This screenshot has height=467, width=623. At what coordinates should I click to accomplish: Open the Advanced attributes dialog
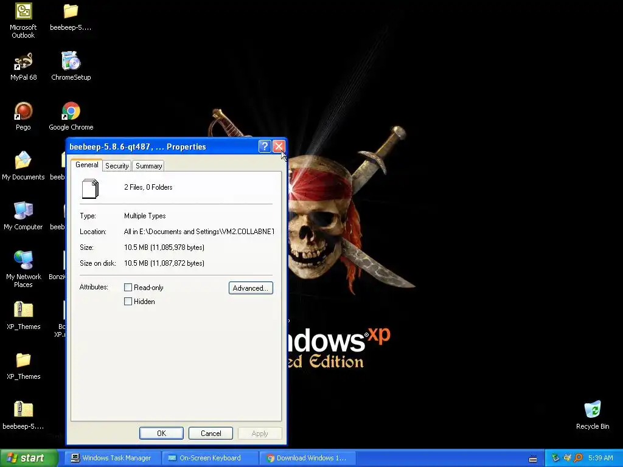[251, 288]
